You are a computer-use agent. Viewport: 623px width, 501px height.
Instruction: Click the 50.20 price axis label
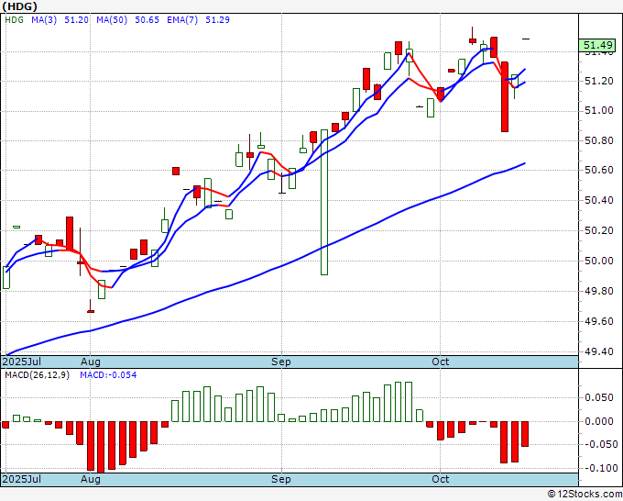pos(599,231)
